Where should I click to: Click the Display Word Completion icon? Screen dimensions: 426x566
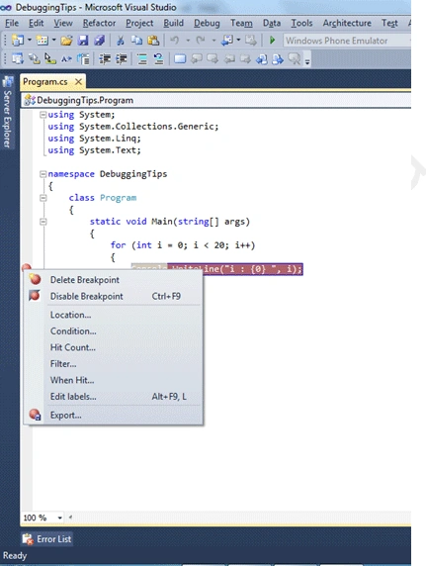(66, 58)
